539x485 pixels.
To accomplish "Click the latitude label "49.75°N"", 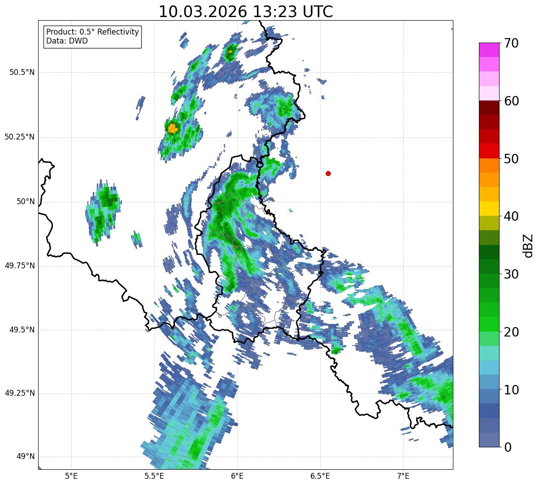I will [20, 266].
